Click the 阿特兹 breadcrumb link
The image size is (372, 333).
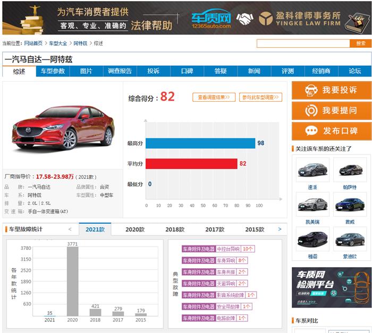[80, 43]
